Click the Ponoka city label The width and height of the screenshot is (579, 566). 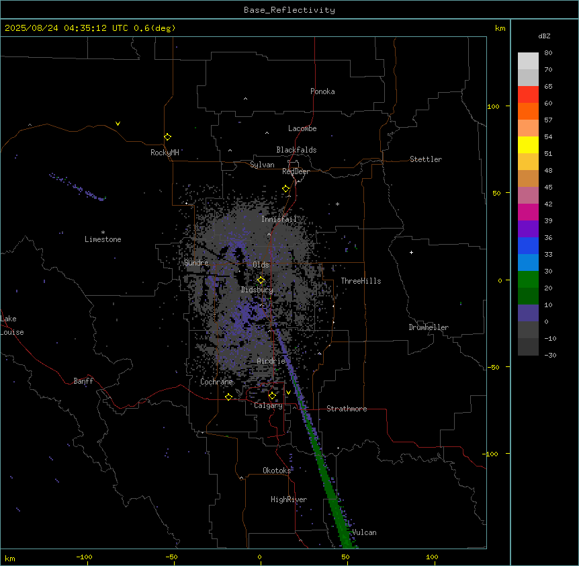[322, 91]
